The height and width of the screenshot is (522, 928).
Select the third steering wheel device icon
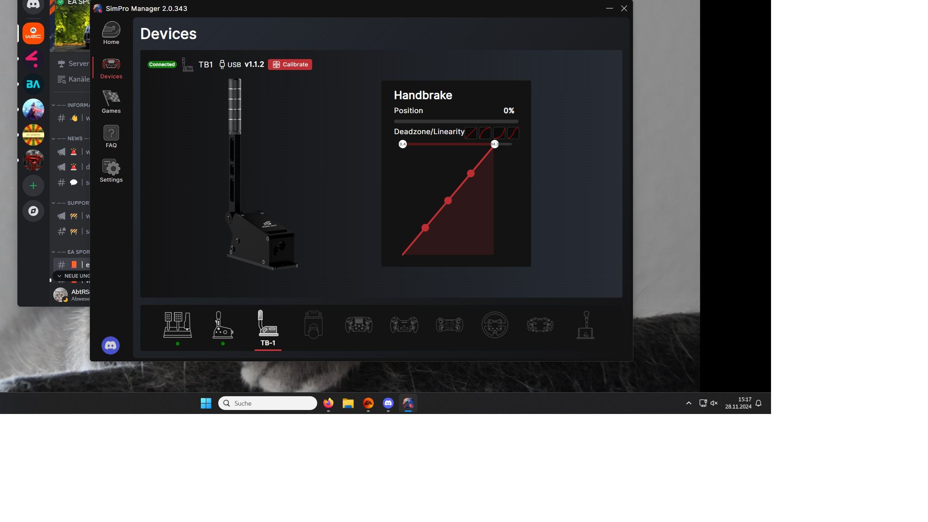449,325
